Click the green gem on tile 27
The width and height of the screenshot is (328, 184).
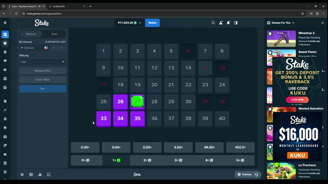click(x=137, y=101)
